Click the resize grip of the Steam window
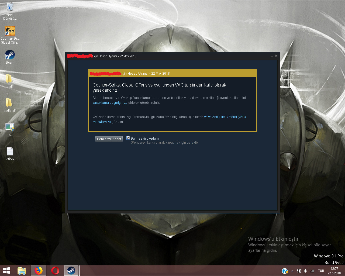This screenshot has width=345, height=276. (278, 211)
